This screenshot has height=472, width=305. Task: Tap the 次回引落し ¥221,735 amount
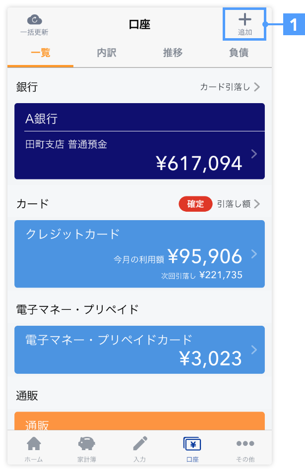[x=202, y=275]
